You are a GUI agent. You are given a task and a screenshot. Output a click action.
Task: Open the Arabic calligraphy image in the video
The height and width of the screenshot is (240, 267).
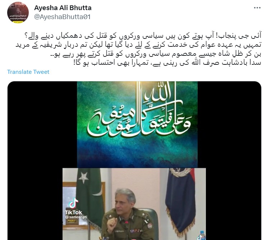click(137, 124)
